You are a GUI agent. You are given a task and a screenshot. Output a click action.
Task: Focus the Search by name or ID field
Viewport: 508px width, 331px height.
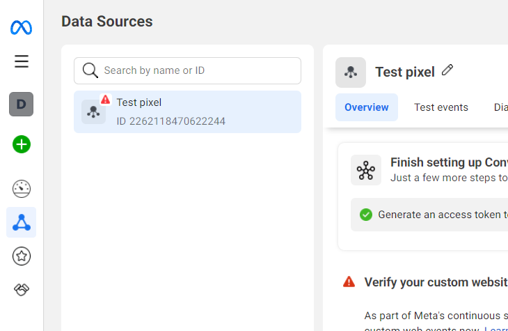198,70
